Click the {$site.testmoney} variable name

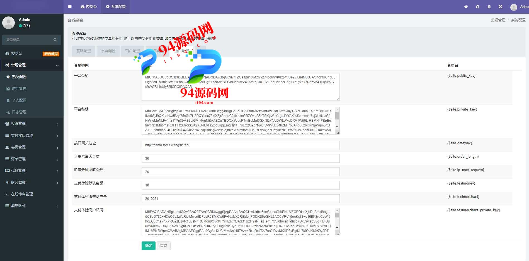coord(461,183)
